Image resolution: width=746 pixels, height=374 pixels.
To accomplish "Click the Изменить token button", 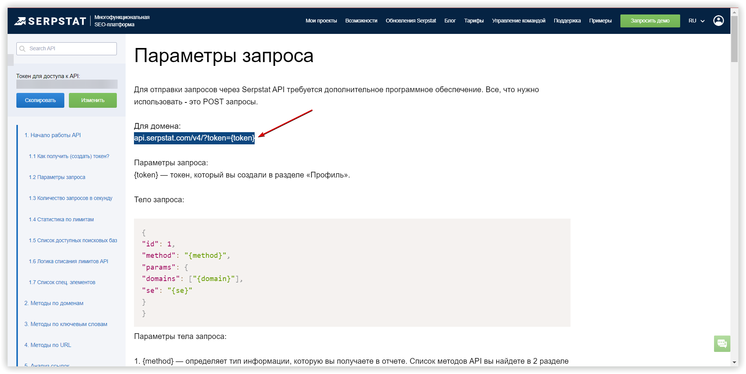I will click(x=93, y=100).
